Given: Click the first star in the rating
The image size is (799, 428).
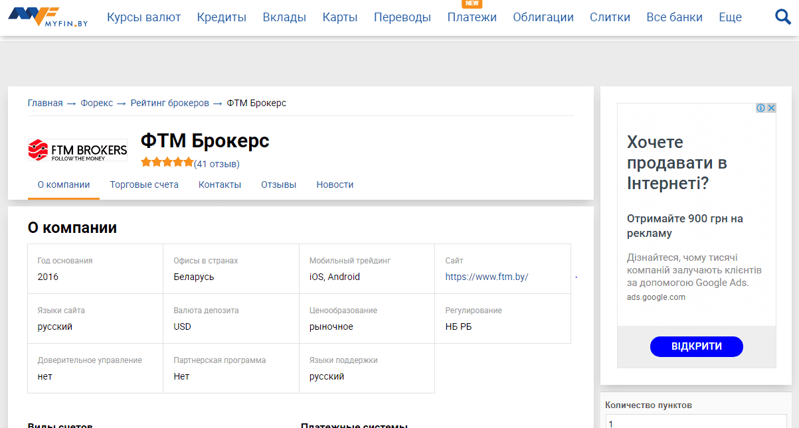Looking at the screenshot, I should coord(146,161).
